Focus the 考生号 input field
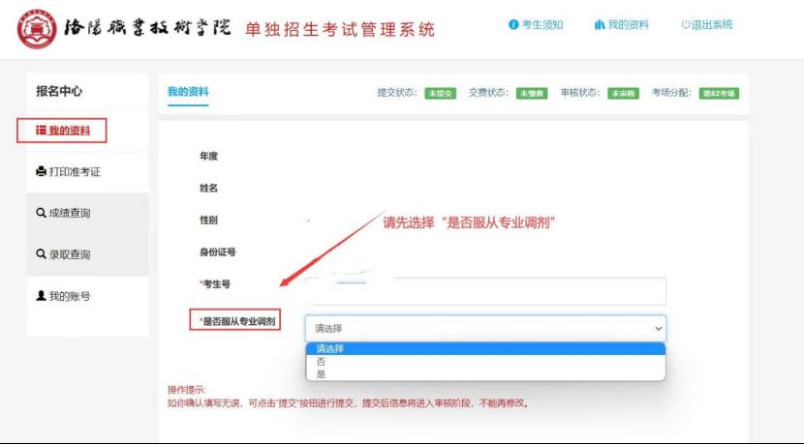Screen dimensions: 804x444 [x=484, y=291]
